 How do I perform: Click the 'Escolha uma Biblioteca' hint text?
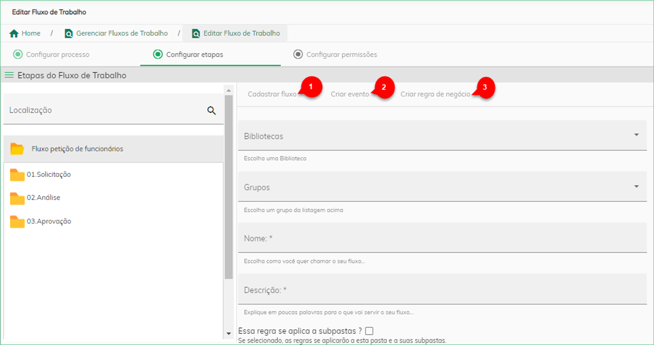pos(275,158)
